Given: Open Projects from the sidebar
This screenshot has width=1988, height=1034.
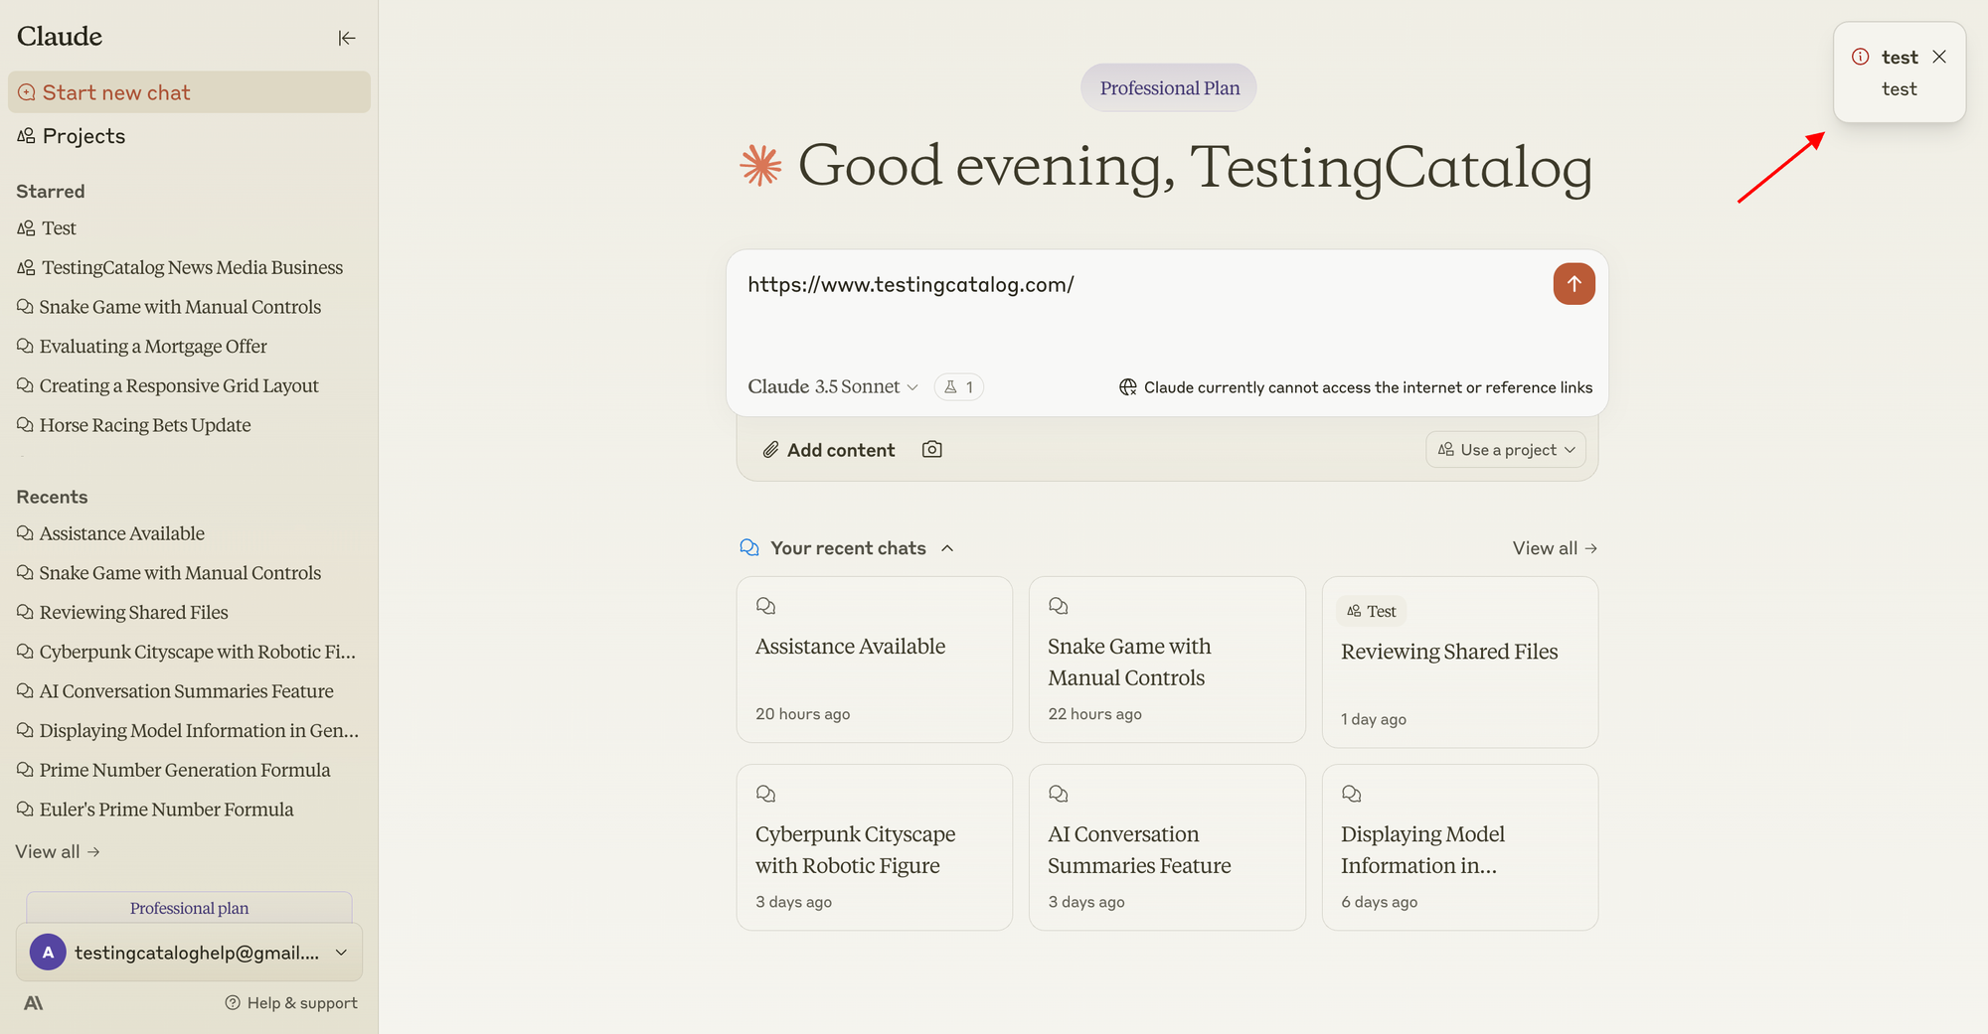Looking at the screenshot, I should point(83,136).
